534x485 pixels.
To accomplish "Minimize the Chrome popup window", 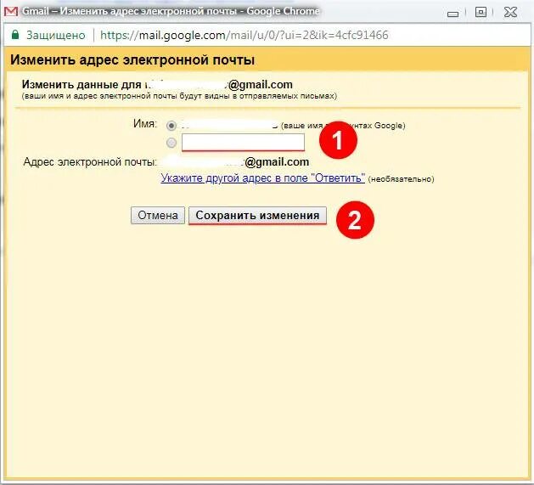I will (453, 14).
